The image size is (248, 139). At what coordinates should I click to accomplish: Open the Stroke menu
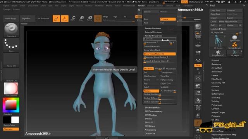[160, 5]
